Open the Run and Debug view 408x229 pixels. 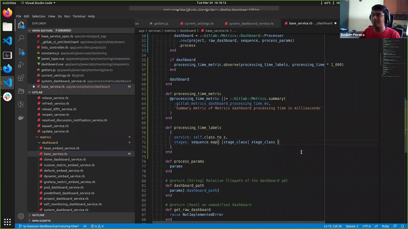tap(21, 64)
